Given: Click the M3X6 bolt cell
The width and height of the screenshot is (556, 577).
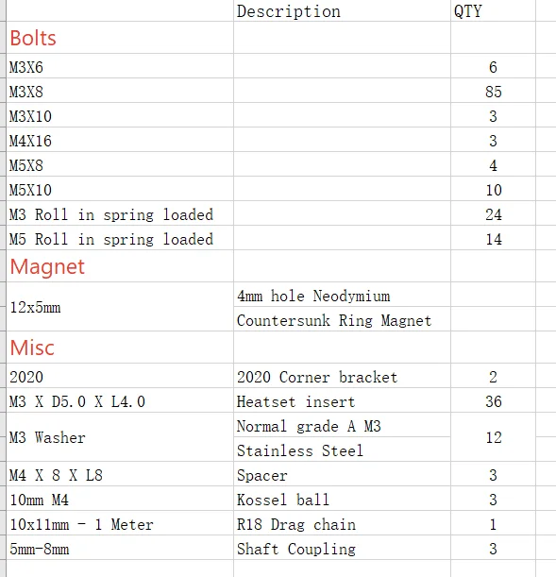Looking at the screenshot, I should [x=120, y=66].
